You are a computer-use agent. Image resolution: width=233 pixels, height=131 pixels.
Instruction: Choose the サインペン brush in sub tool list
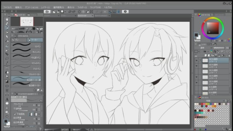point(26,51)
